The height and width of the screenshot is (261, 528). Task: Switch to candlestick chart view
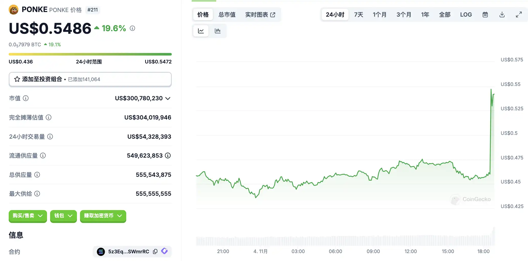point(217,31)
